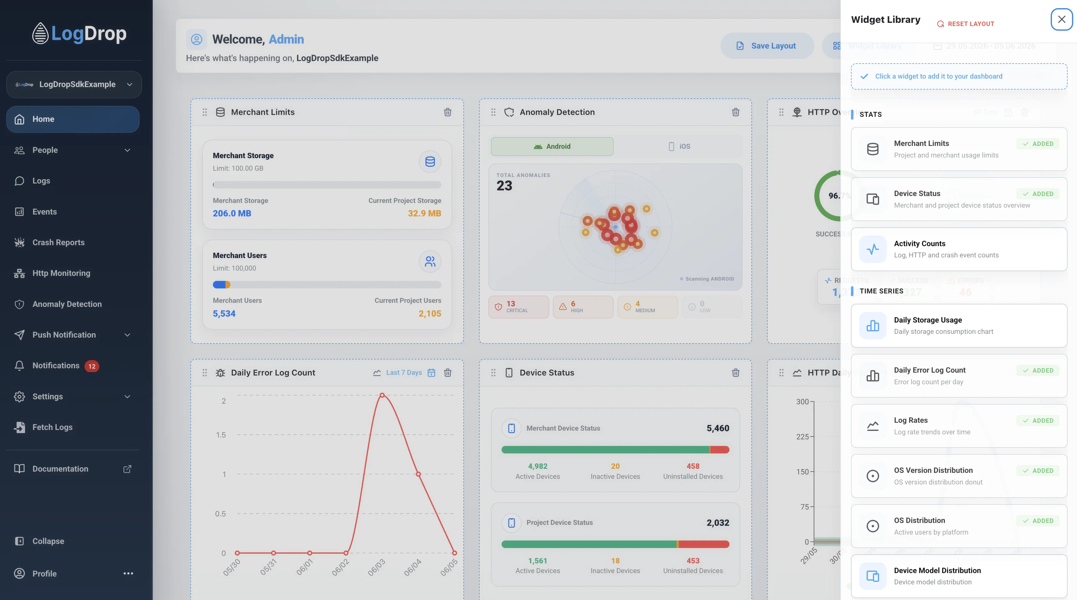Add Daily Storage Usage widget
1077x600 pixels.
tap(959, 326)
